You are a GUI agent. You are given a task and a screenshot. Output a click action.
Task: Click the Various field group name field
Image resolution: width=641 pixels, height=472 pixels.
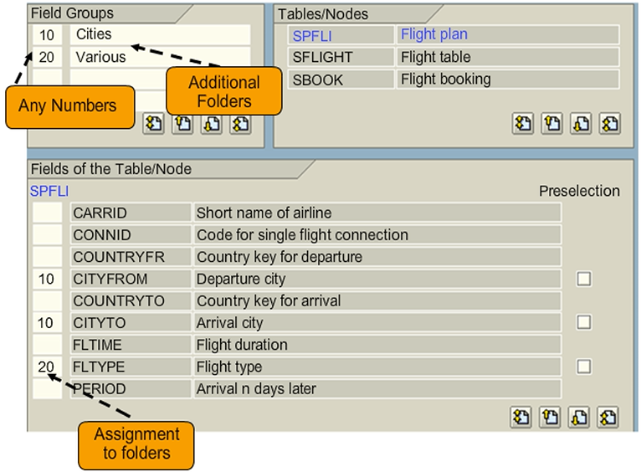159,58
